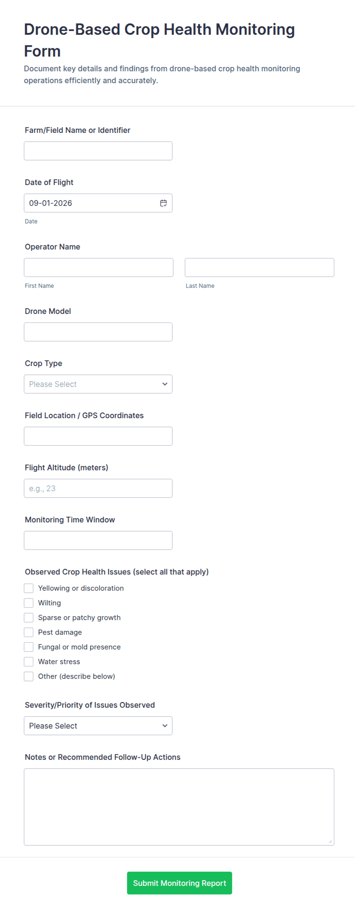Click the Notes or Follow-Up Actions textarea
Image resolution: width=355 pixels, height=913 pixels.
[x=179, y=807]
